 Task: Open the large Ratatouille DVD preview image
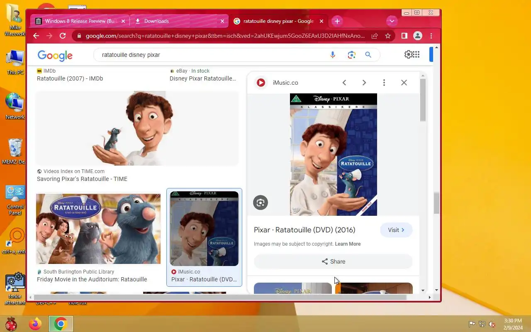coord(334,154)
